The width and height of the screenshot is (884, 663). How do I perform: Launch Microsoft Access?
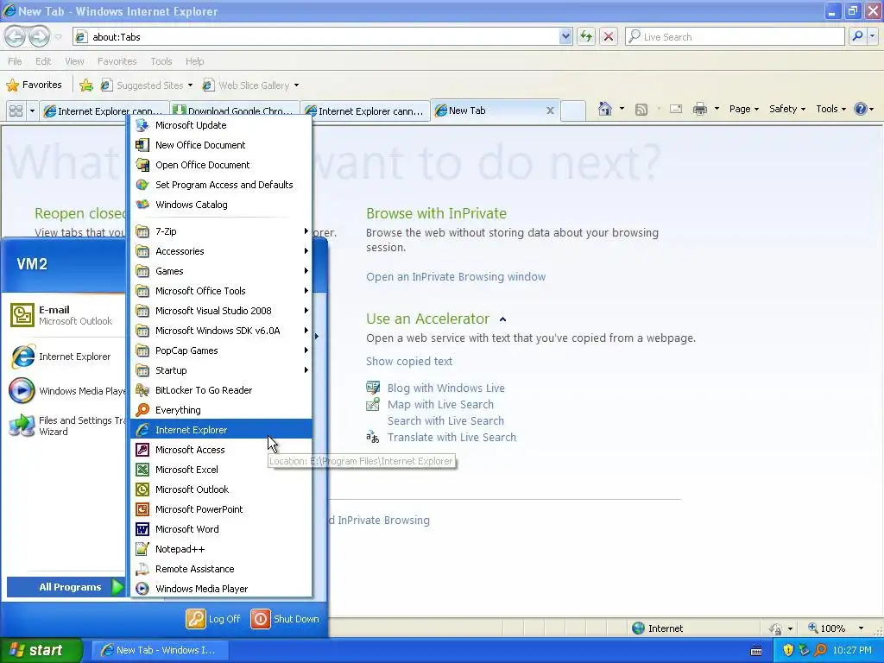pyautogui.click(x=221, y=449)
